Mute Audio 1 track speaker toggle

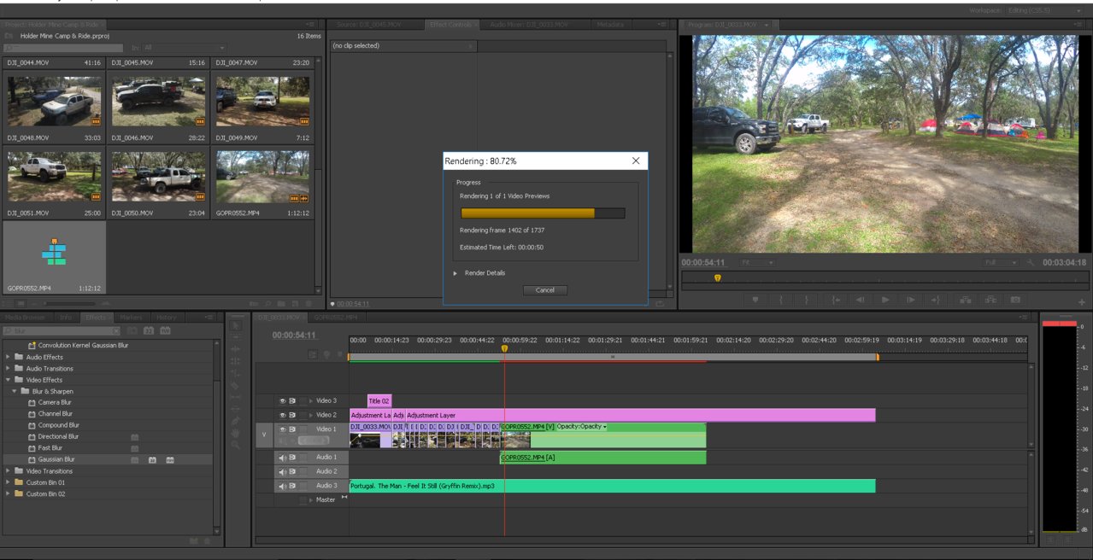283,458
